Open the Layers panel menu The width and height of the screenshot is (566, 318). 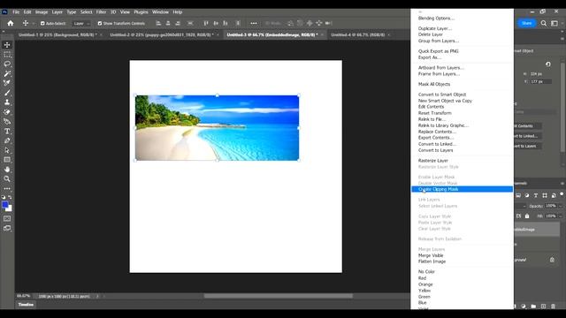point(562,184)
